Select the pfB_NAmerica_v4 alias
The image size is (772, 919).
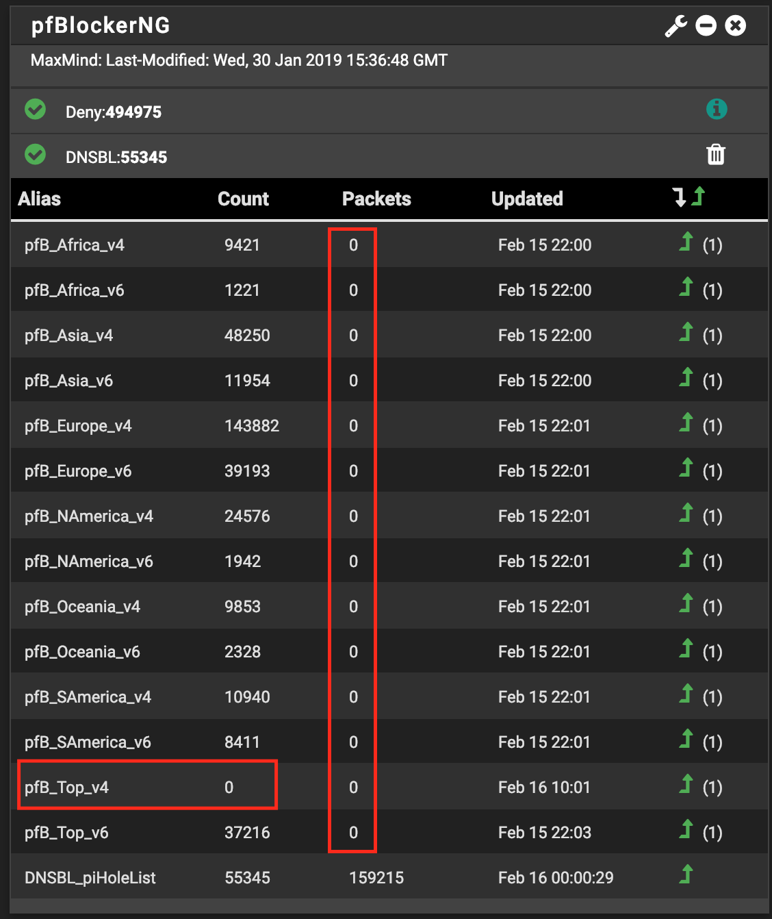89,516
